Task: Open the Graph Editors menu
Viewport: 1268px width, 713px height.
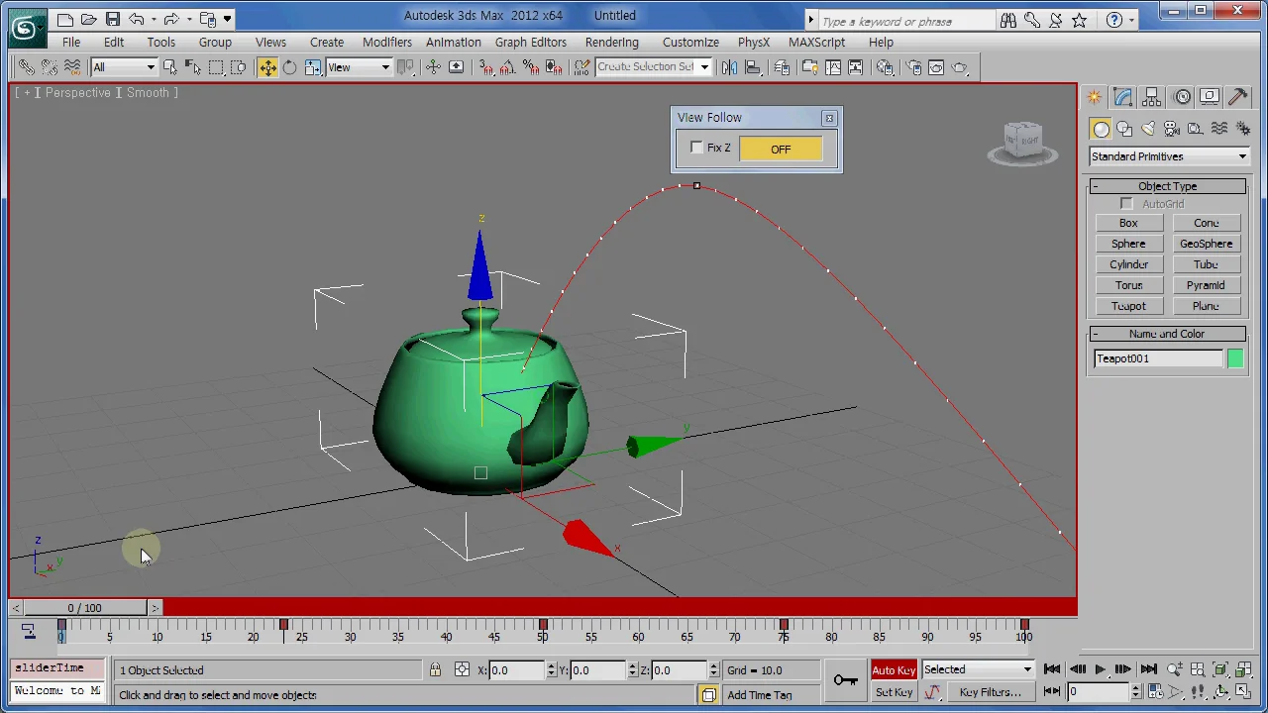Action: coord(531,43)
